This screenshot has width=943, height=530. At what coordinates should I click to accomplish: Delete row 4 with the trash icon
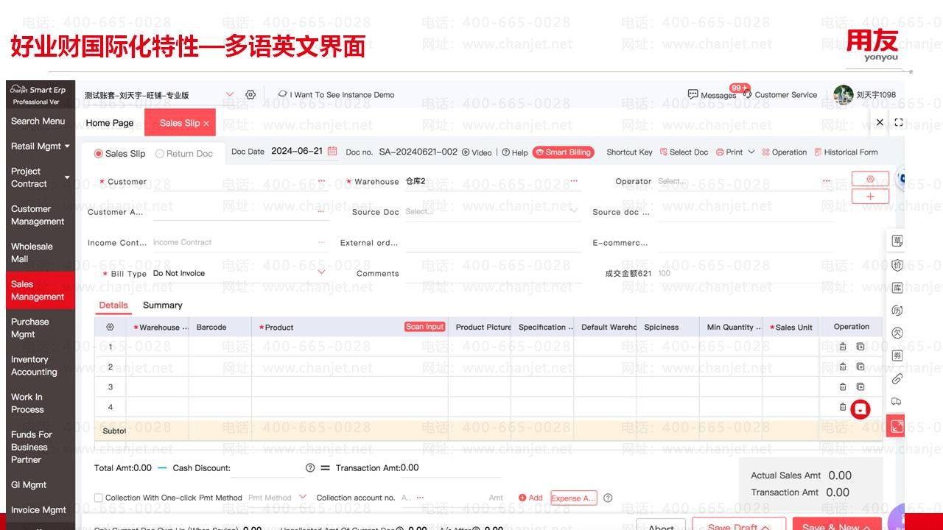[843, 406]
